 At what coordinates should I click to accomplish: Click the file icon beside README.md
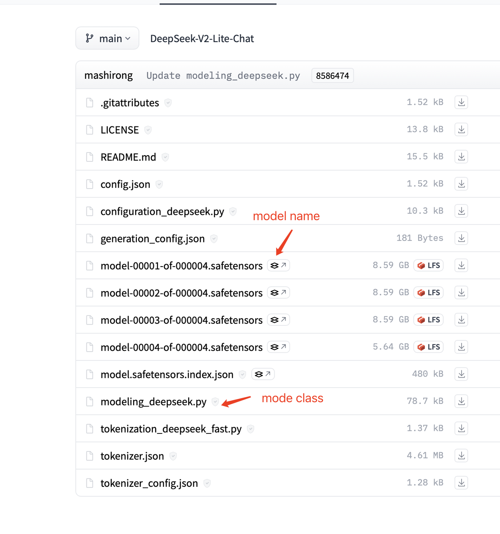(89, 157)
